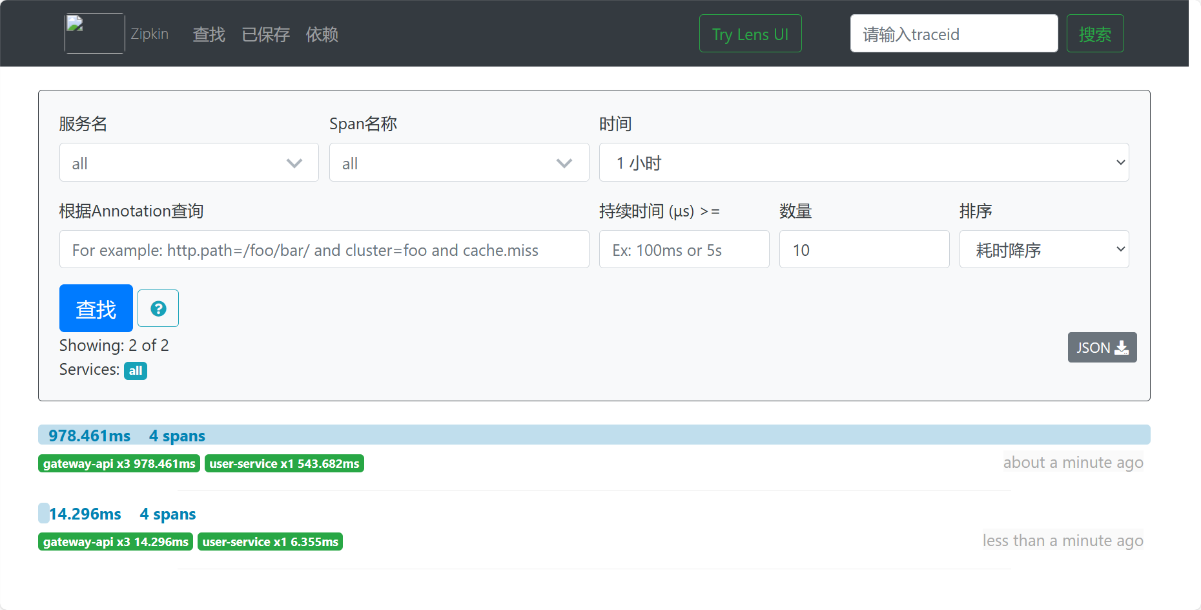
Task: Click the Zipkin brand text link
Action: point(149,34)
